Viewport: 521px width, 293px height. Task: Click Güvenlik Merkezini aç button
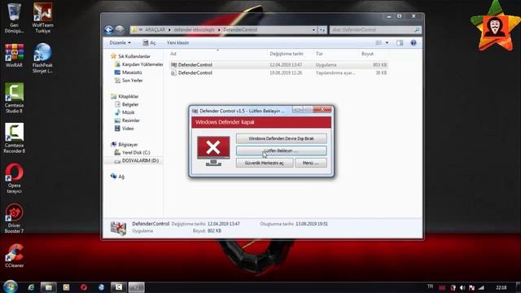(x=265, y=163)
